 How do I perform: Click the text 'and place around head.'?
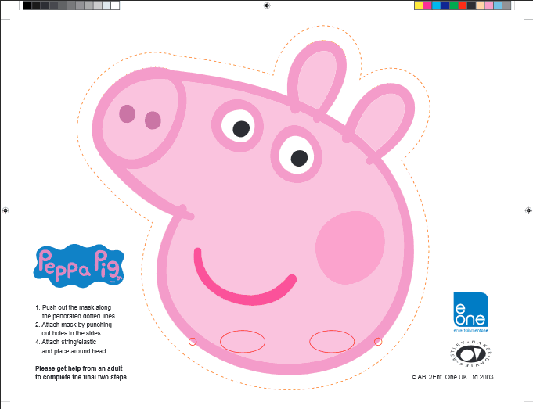74,351
